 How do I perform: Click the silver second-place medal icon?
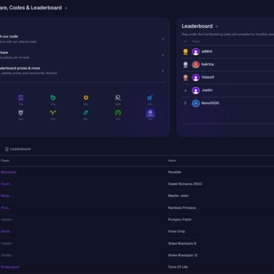(186, 65)
